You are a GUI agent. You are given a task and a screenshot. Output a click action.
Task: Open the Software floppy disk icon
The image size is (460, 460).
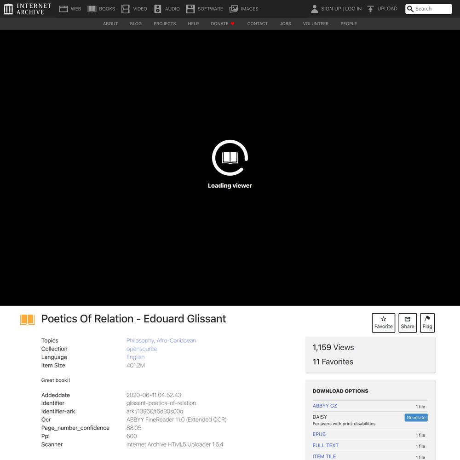click(x=190, y=9)
